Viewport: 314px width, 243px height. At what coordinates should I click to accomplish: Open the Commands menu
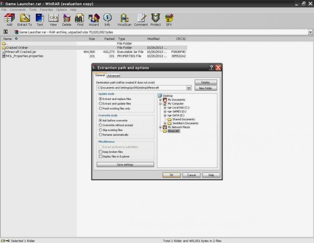(x=18, y=10)
